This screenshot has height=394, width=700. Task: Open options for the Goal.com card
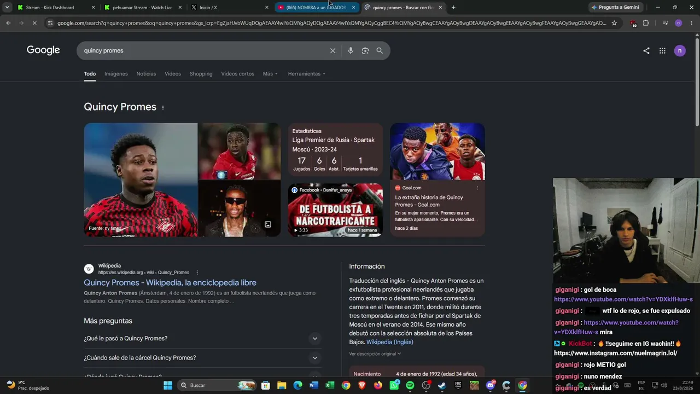tap(477, 188)
